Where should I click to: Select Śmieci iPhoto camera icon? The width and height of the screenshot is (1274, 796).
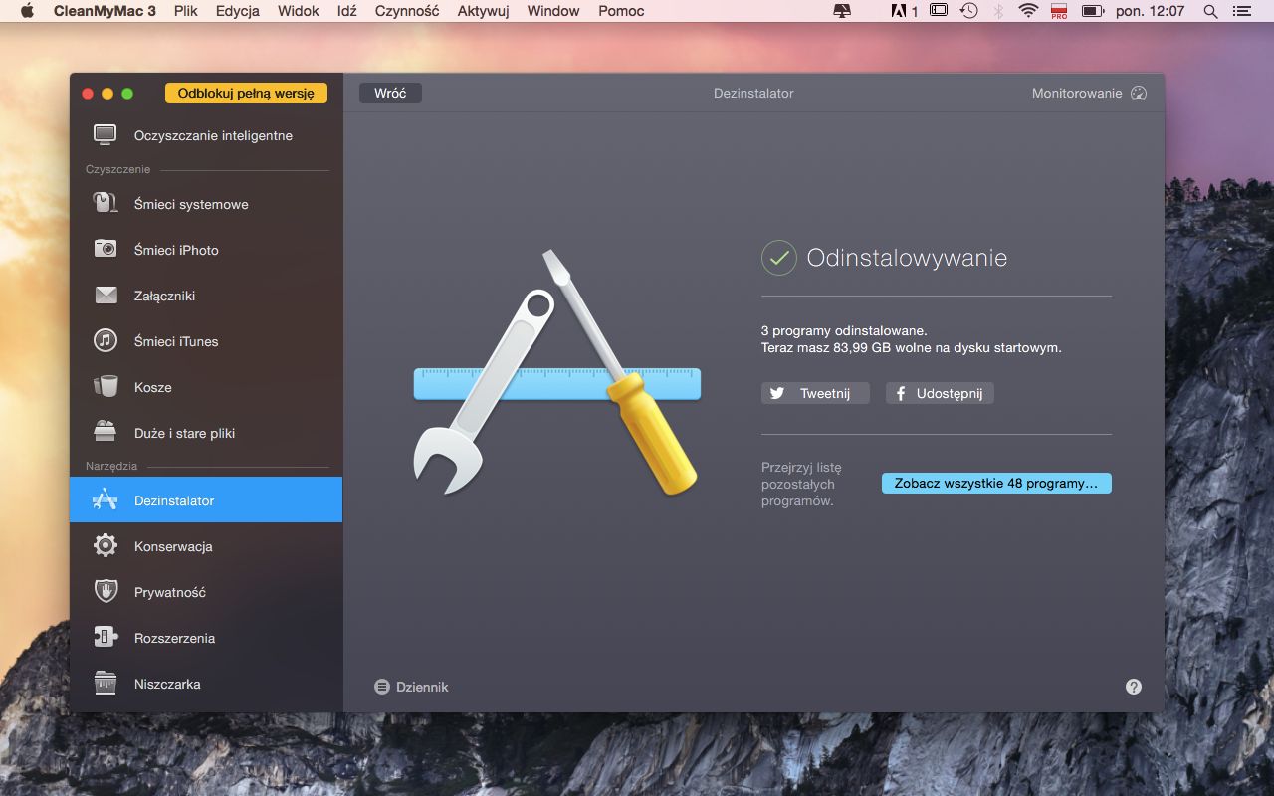106,249
